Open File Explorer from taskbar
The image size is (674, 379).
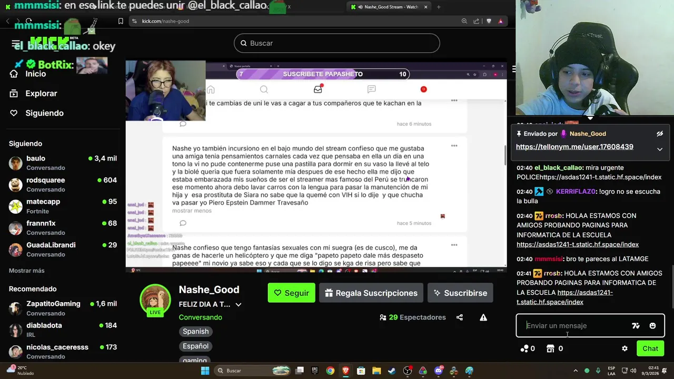click(376, 371)
